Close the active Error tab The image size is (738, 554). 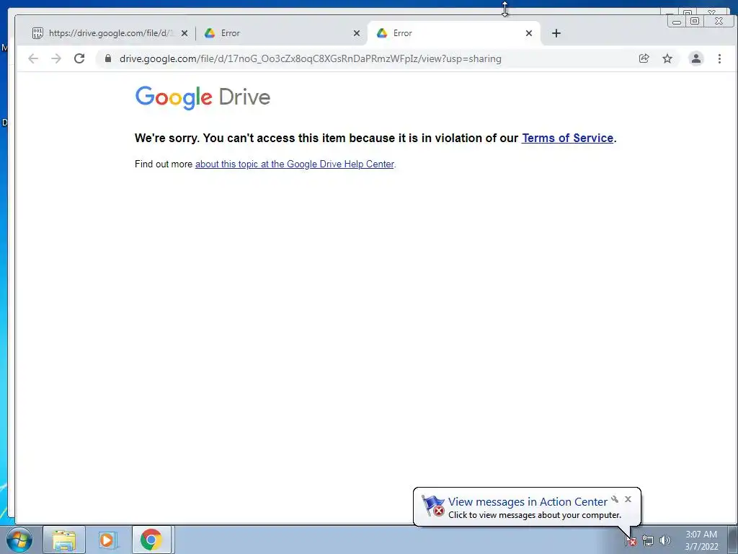coord(528,33)
